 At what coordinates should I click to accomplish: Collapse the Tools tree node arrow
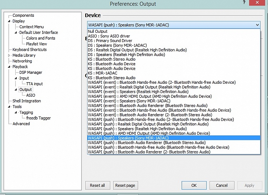coord(9,107)
